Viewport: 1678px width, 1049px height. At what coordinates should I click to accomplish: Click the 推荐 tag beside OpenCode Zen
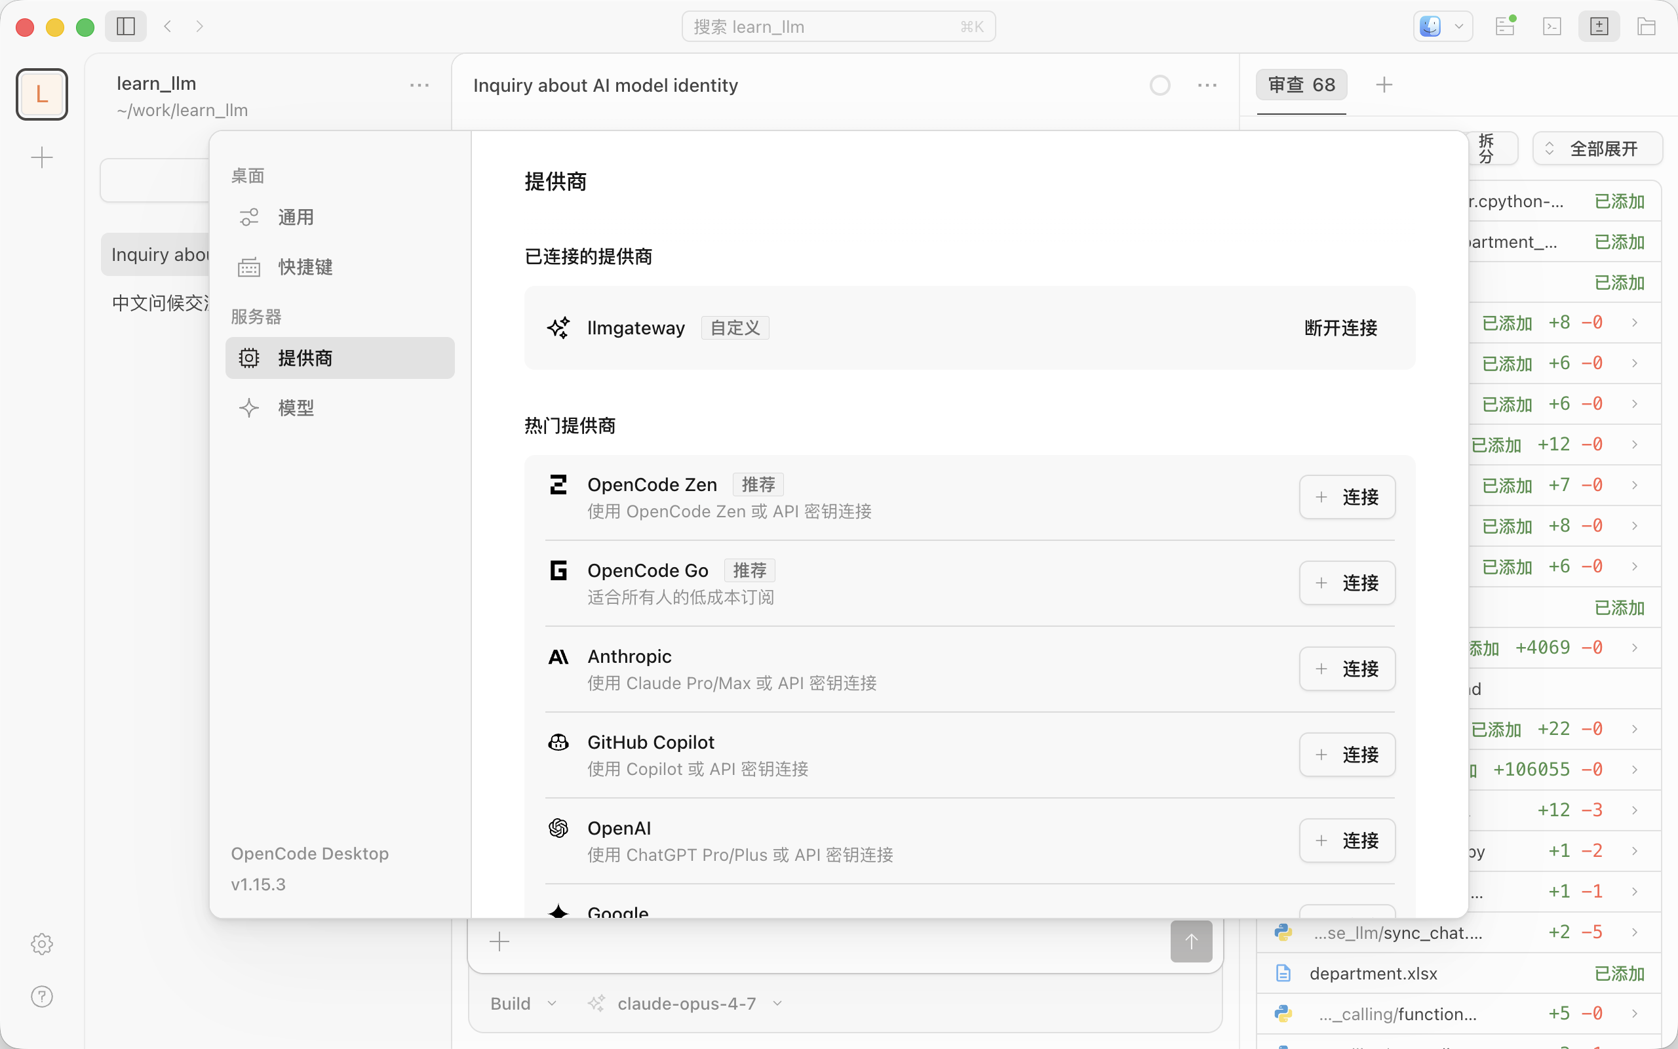point(758,485)
